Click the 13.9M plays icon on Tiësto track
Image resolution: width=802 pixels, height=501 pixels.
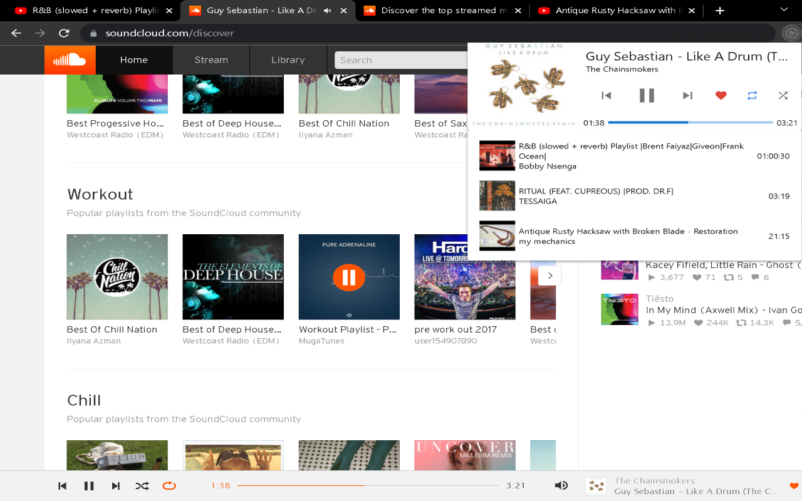click(652, 323)
